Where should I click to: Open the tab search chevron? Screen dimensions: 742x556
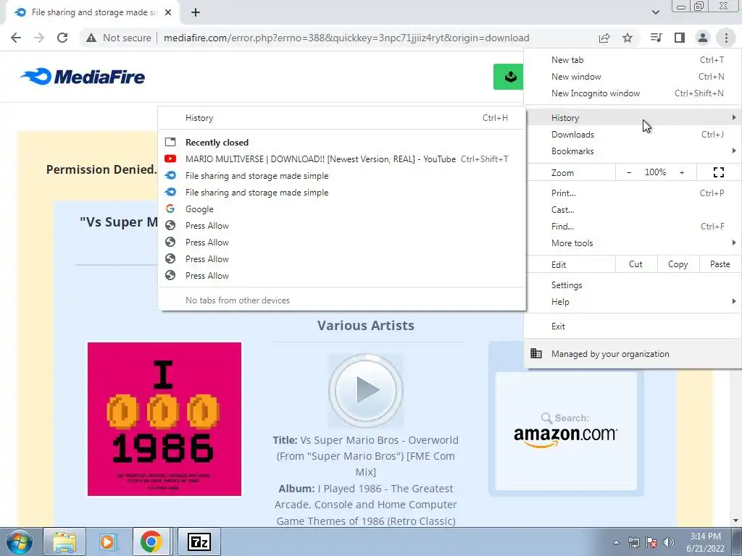coord(655,12)
